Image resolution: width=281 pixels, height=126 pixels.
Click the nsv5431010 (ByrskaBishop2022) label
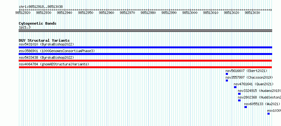click(46, 44)
